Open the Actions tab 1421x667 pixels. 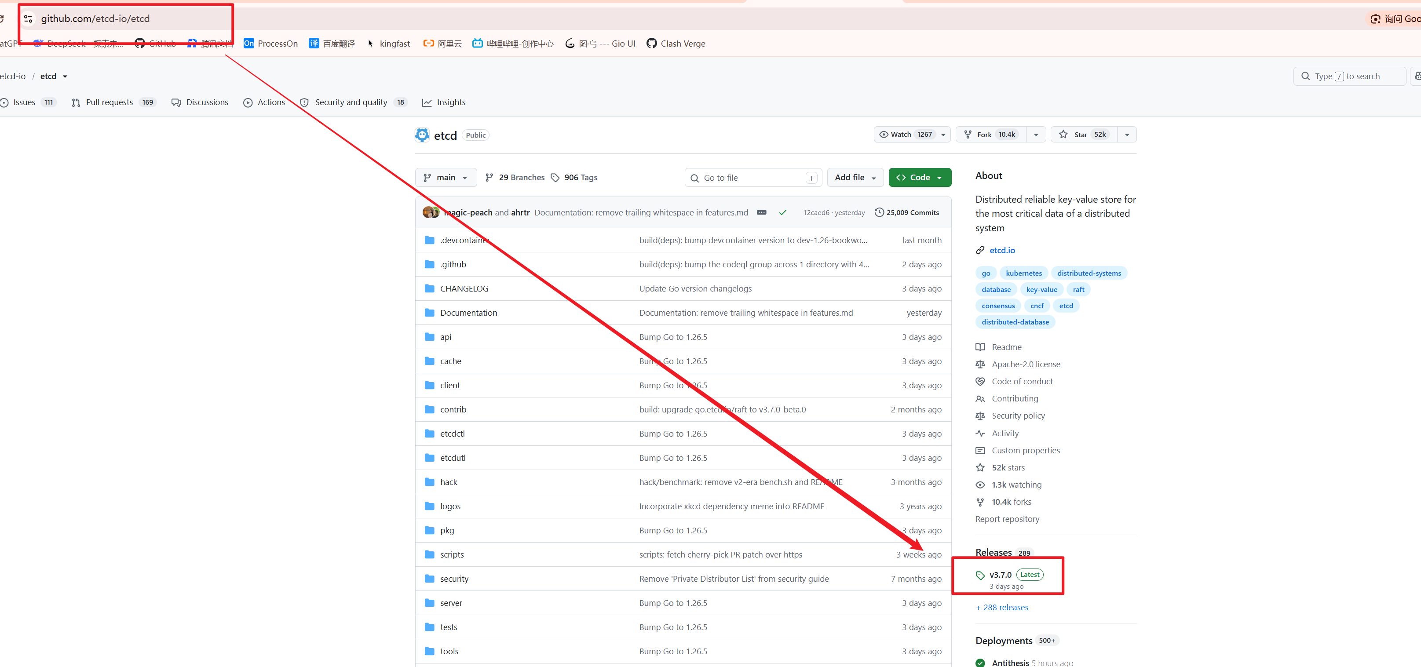pyautogui.click(x=264, y=102)
